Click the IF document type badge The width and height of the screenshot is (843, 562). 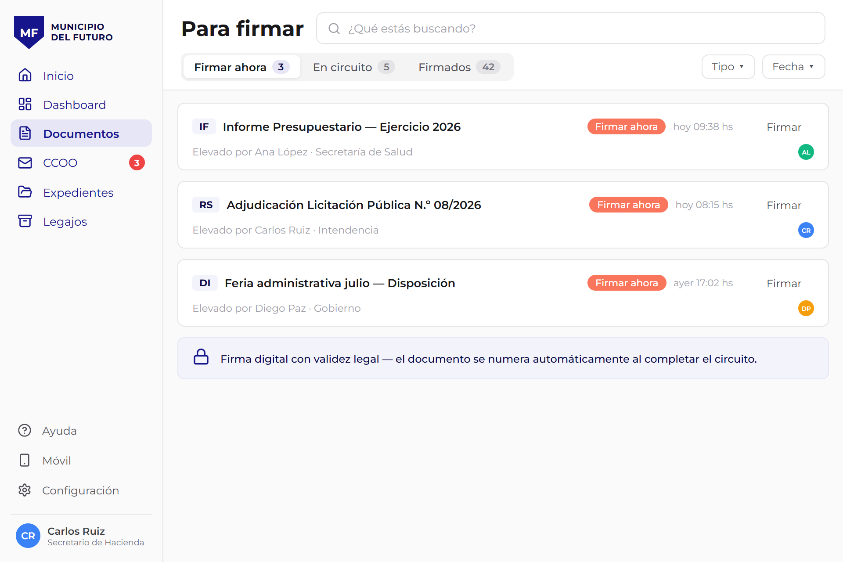(x=204, y=126)
